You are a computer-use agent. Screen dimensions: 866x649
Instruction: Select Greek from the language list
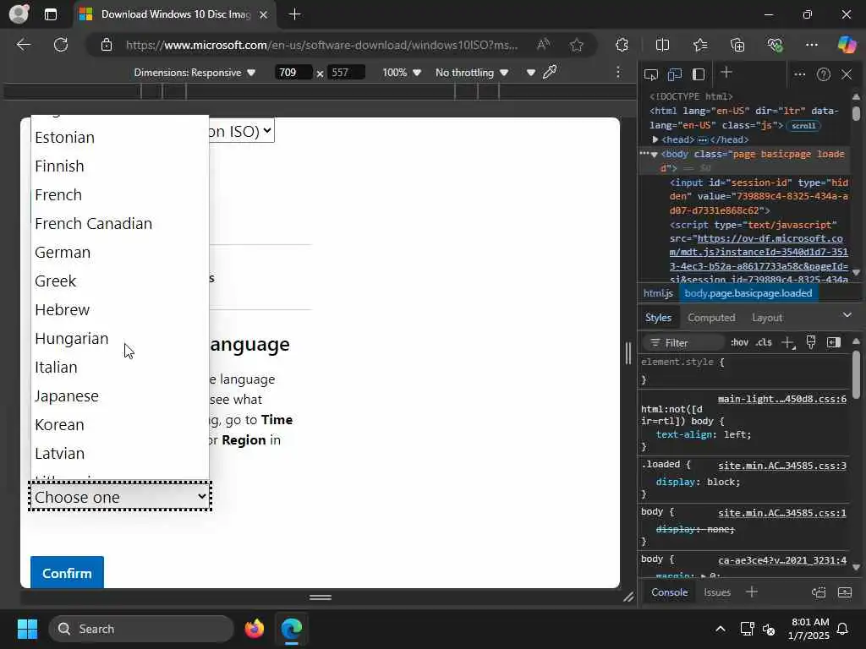(120, 281)
